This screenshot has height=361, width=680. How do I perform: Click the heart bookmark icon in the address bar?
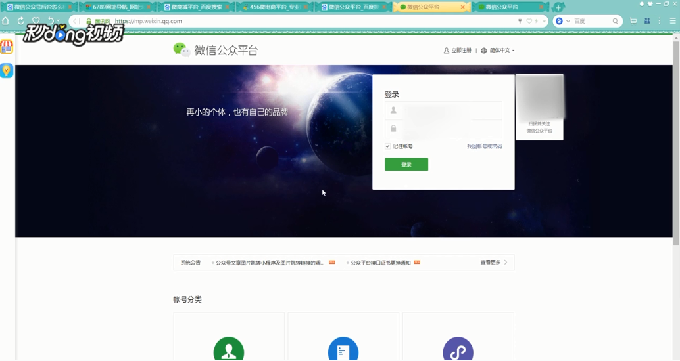point(529,21)
